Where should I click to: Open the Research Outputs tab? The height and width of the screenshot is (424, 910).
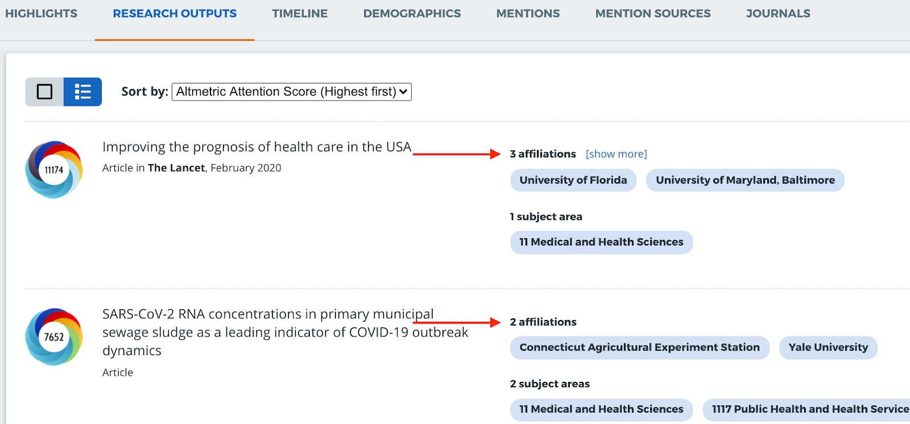point(175,14)
